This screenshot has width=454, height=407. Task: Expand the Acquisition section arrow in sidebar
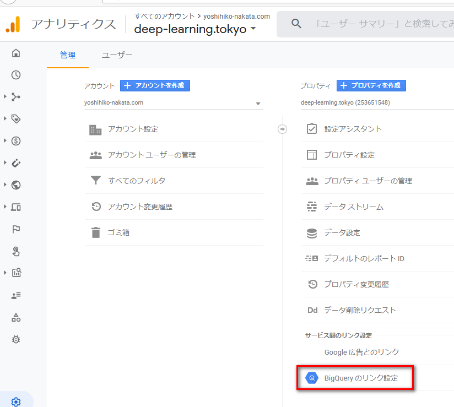coord(5,96)
